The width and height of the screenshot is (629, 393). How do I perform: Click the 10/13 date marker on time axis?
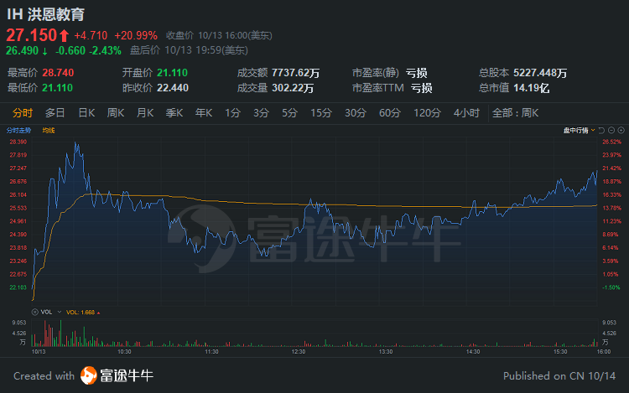(x=38, y=353)
